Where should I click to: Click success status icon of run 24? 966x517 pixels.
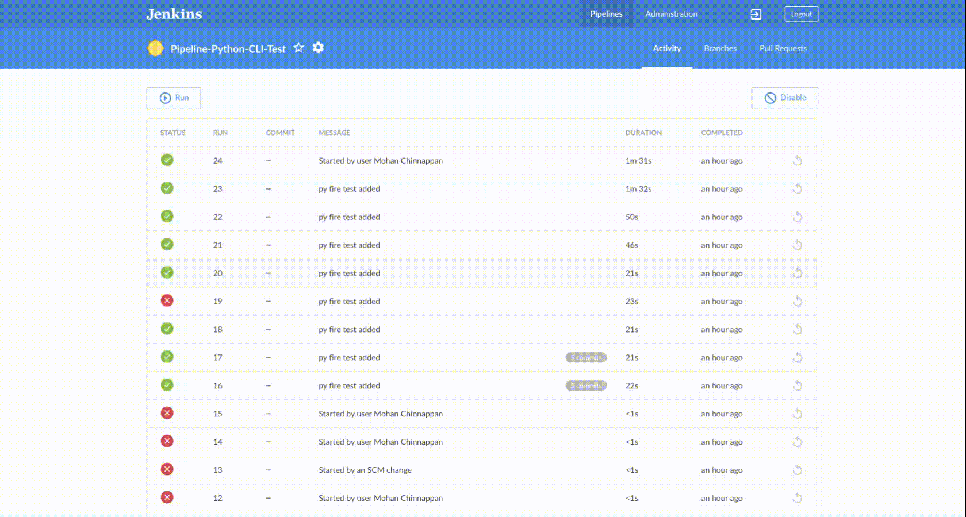pos(167,160)
